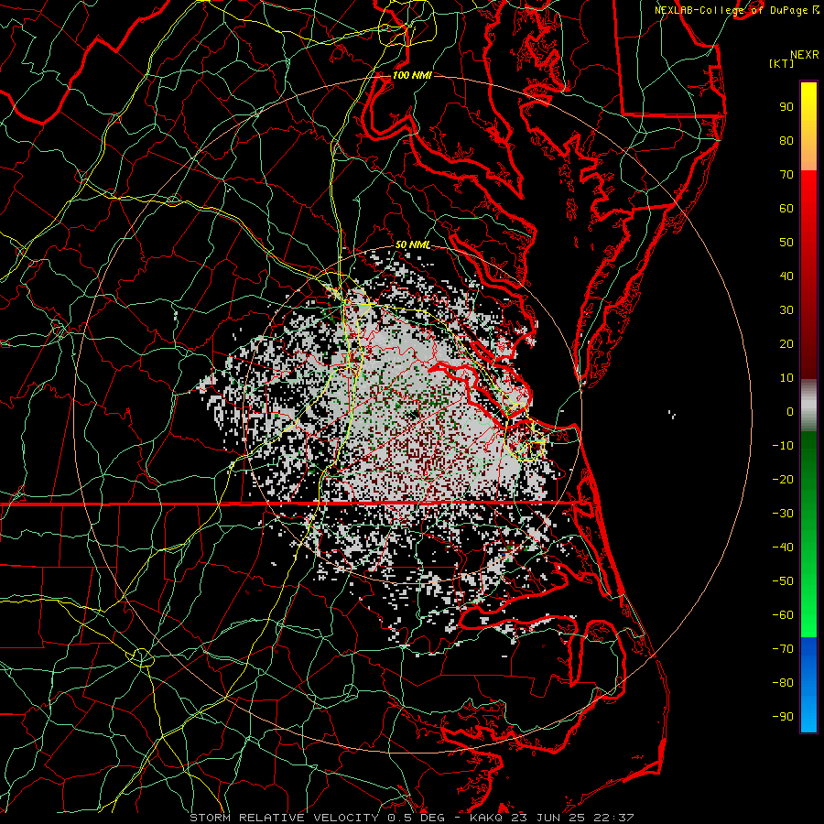
Task: Click the 50 value on the velocity scale
Action: 786,243
